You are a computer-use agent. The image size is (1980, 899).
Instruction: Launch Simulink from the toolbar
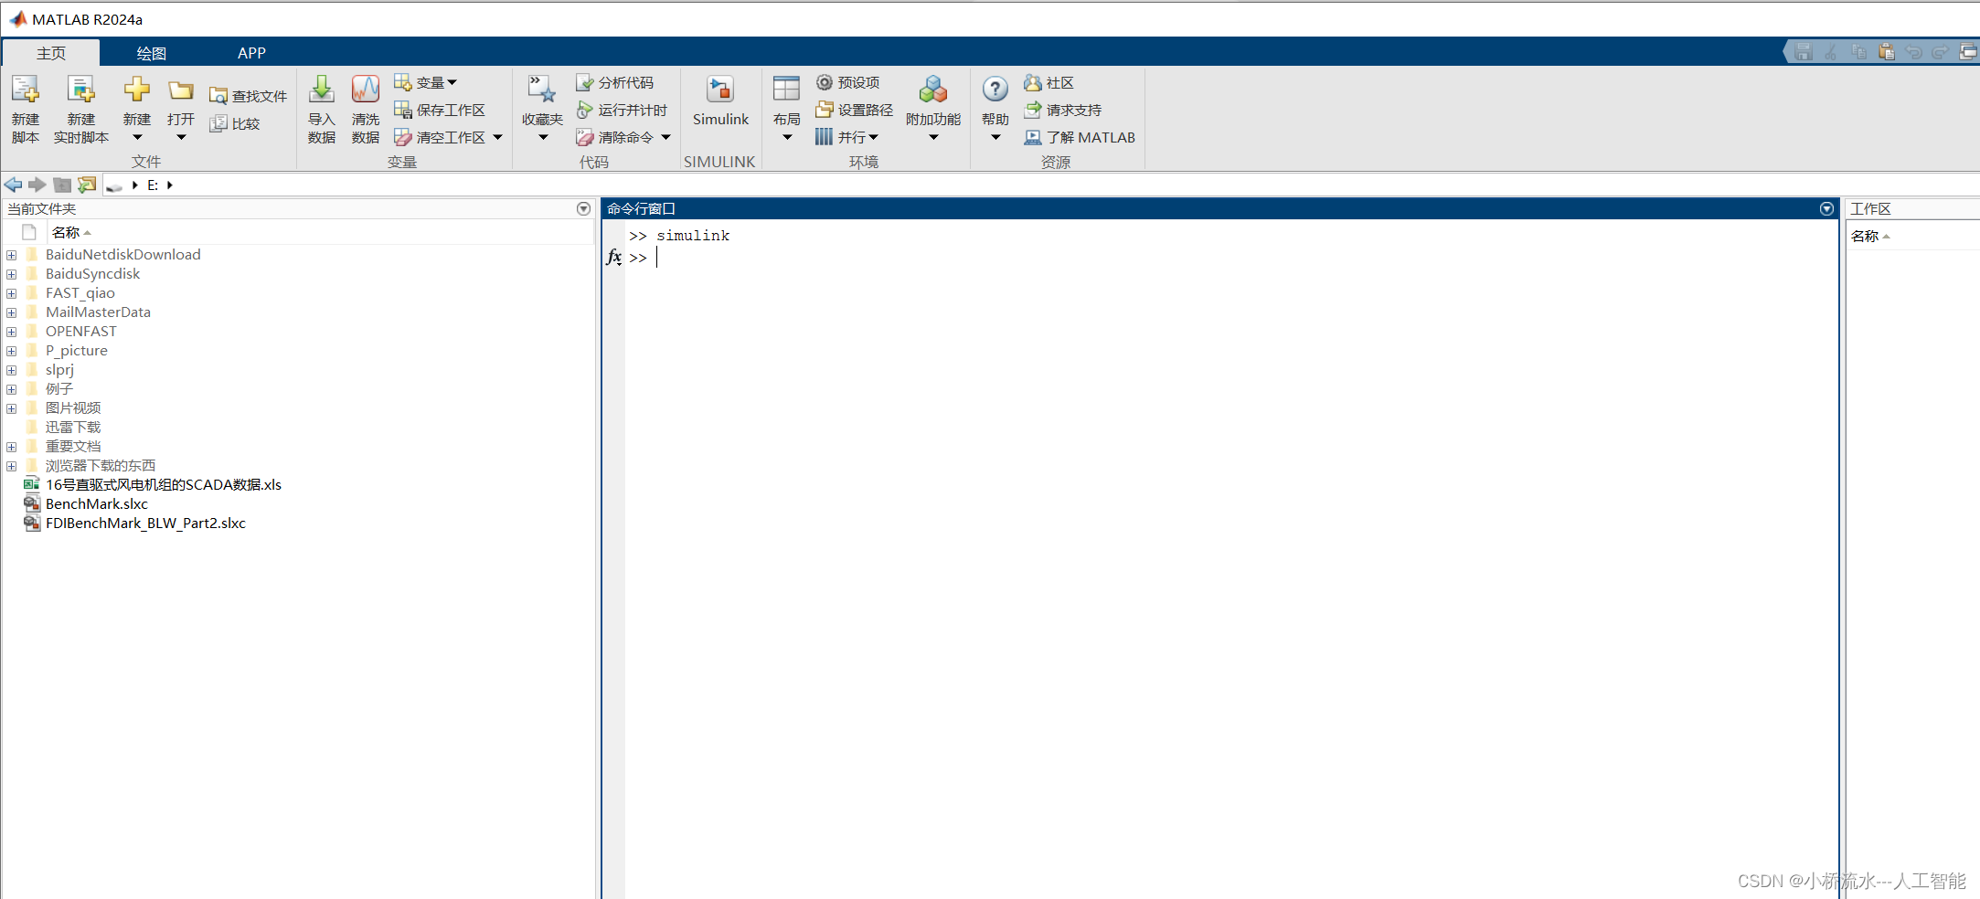tap(720, 100)
